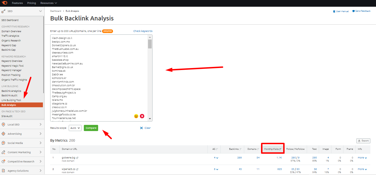Expand the Competitive Research section
This screenshot has height=175, width=376.
click(x=40, y=162)
